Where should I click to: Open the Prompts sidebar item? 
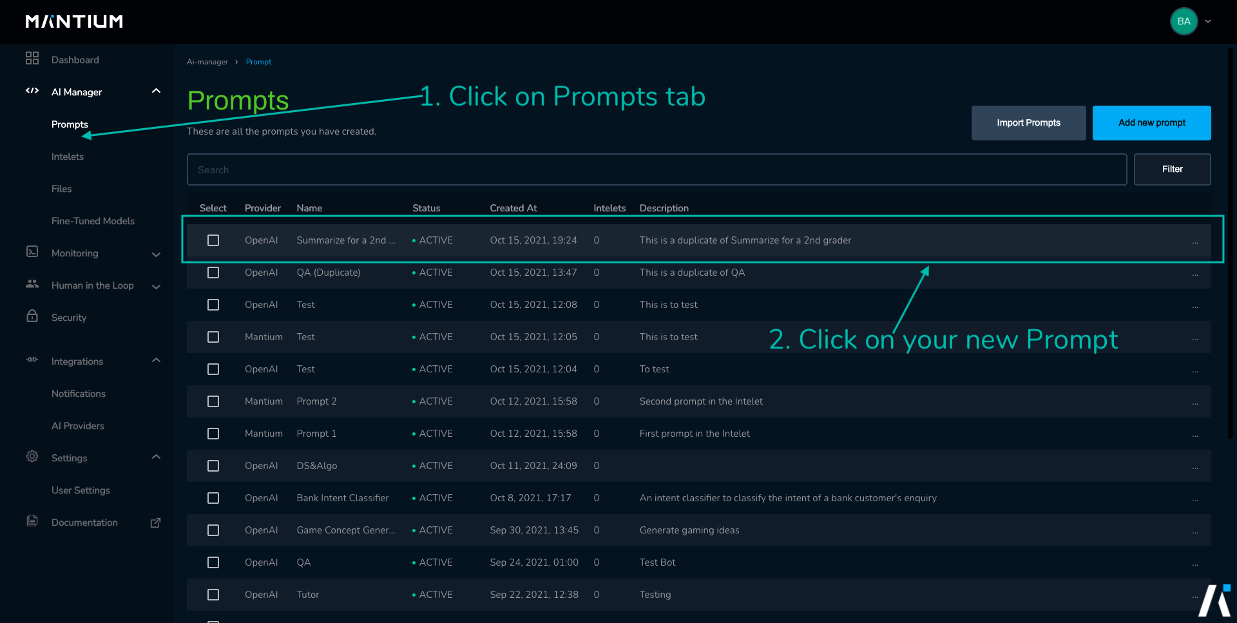point(70,124)
